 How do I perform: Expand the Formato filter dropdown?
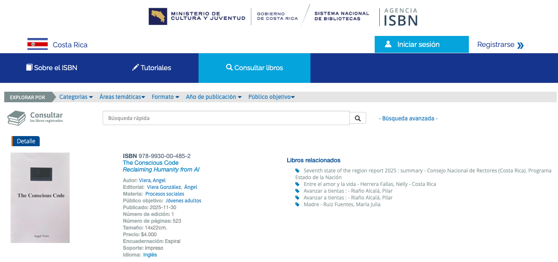[x=165, y=97]
